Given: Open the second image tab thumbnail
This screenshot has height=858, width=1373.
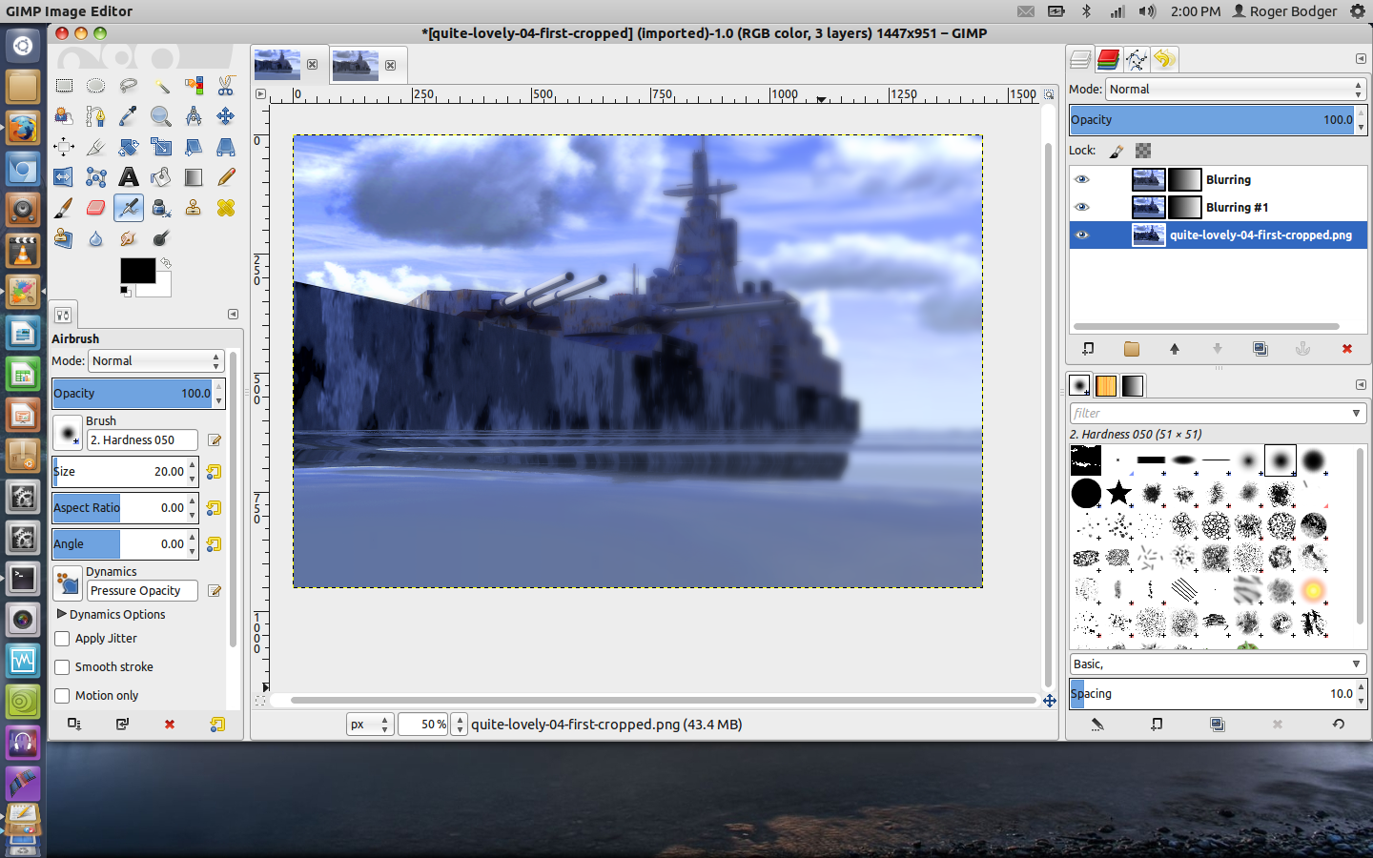Looking at the screenshot, I should tap(356, 65).
